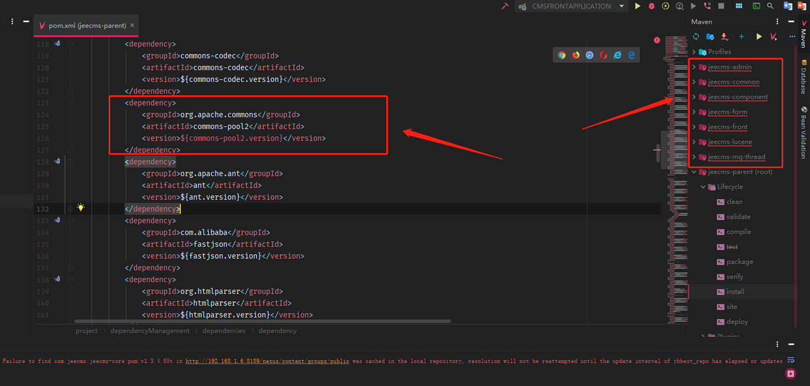Click the hammer Build Project icon

505,6
